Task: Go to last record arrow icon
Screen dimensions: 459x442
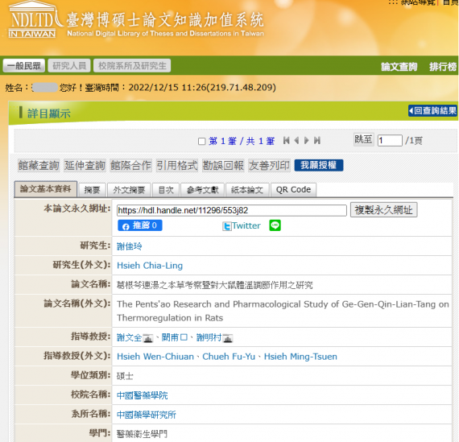Action: (317, 141)
